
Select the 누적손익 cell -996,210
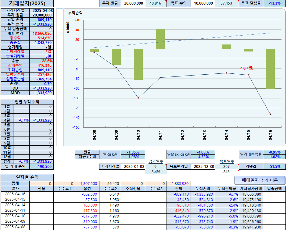pyautogui.click(x=203, y=216)
